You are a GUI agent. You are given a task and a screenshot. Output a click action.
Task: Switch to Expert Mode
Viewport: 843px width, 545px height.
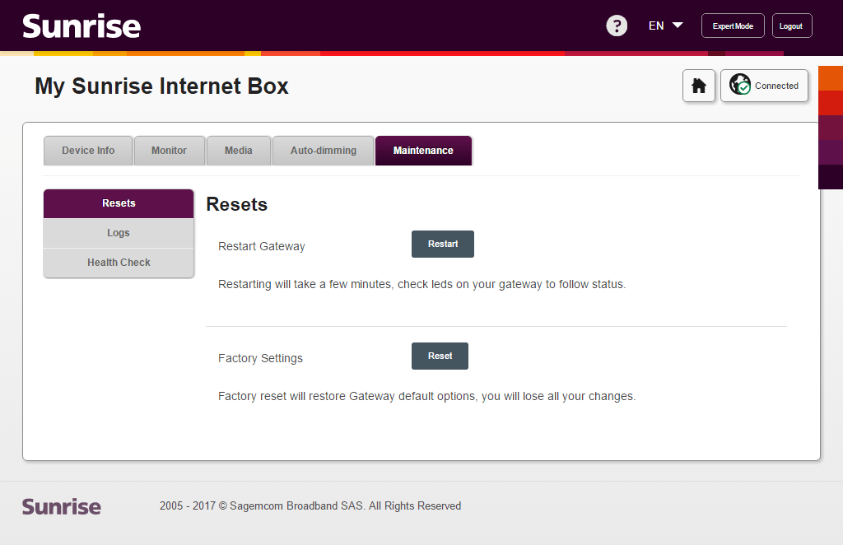pos(733,26)
